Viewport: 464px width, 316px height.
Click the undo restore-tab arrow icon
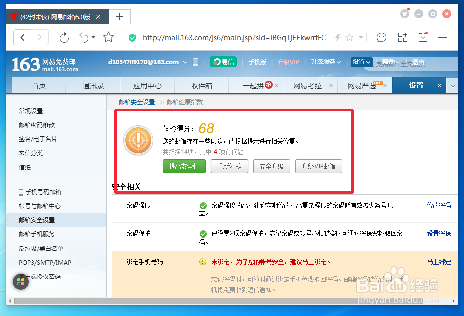click(x=84, y=38)
